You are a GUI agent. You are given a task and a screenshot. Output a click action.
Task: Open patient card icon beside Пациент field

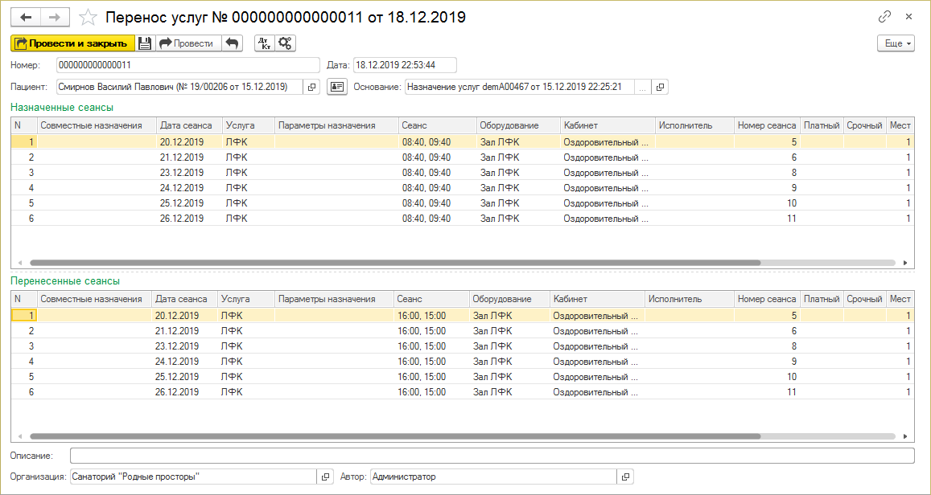336,87
